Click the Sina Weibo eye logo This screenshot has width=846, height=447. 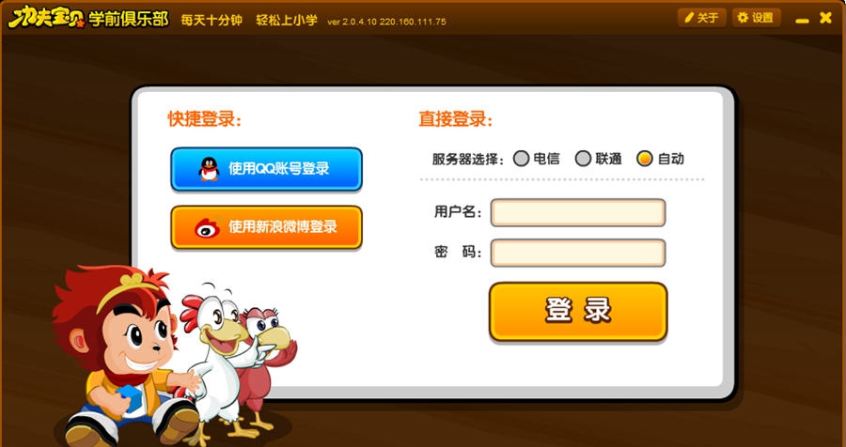[x=207, y=227]
